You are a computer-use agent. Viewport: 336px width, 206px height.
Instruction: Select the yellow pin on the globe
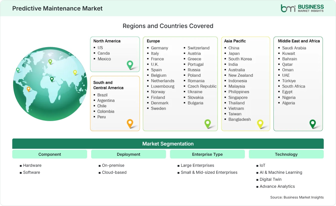pyautogui.click(x=75, y=72)
